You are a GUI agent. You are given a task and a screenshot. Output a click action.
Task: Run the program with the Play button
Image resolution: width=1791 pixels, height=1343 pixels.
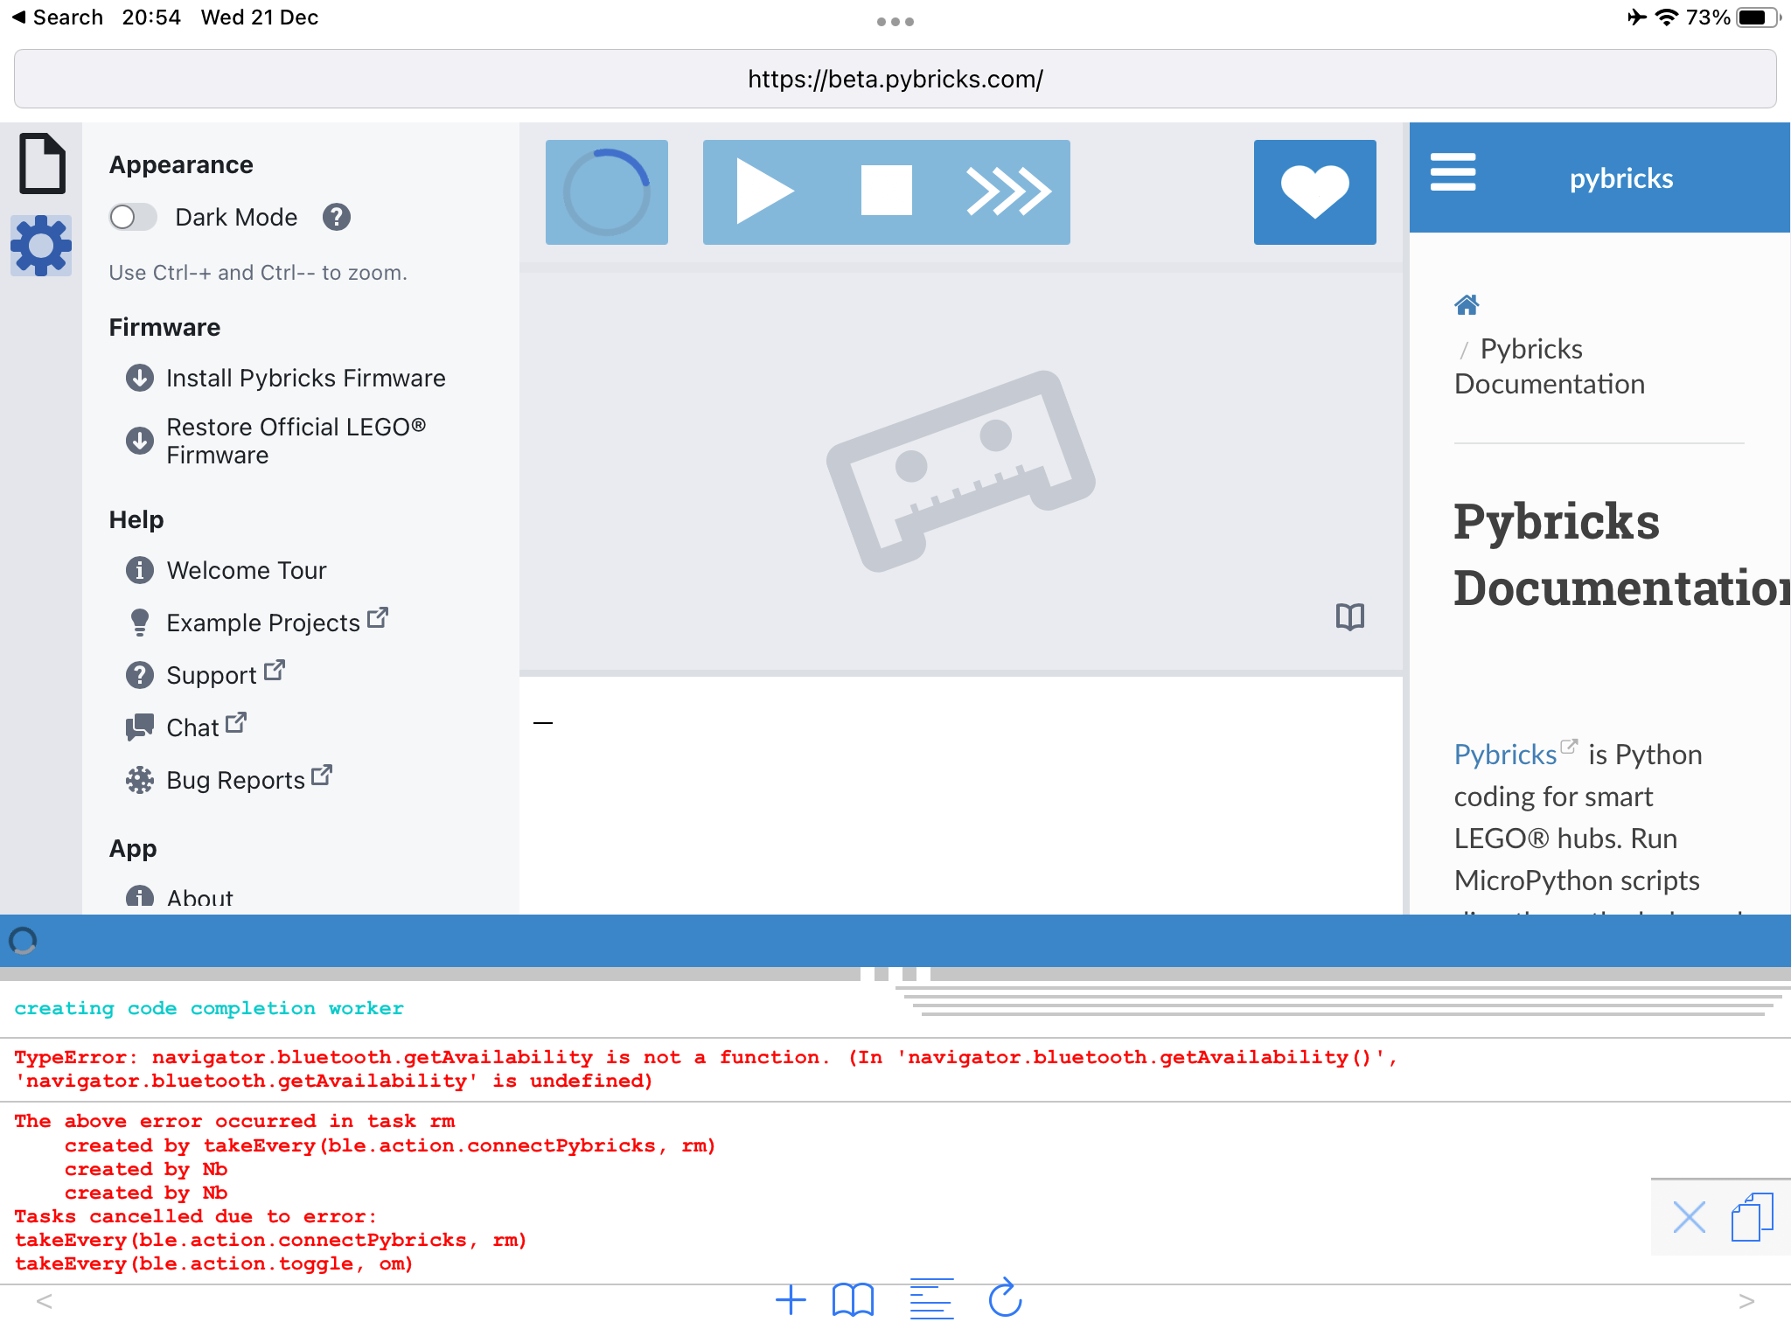766,191
